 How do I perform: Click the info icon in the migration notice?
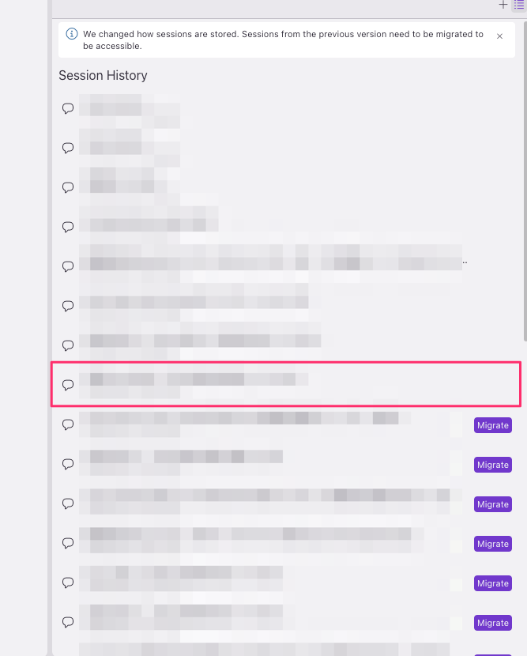(x=72, y=34)
